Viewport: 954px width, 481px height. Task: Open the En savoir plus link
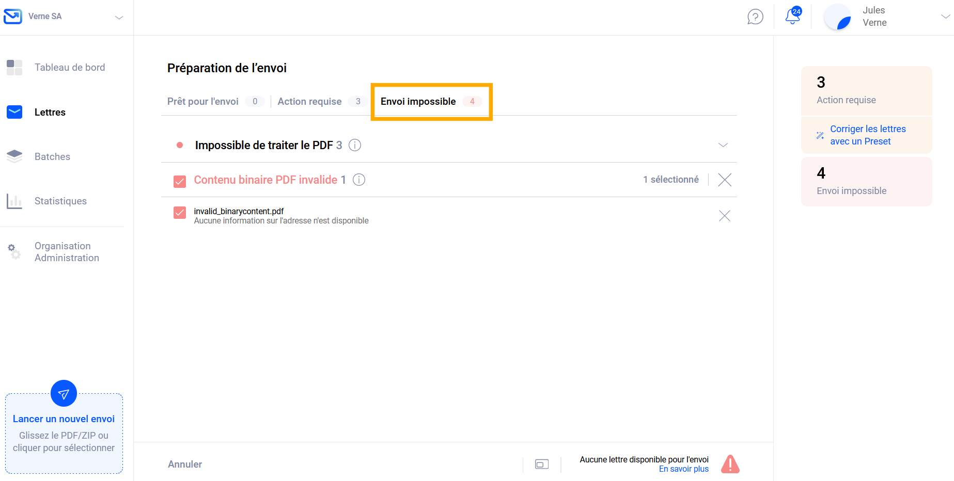click(x=683, y=469)
